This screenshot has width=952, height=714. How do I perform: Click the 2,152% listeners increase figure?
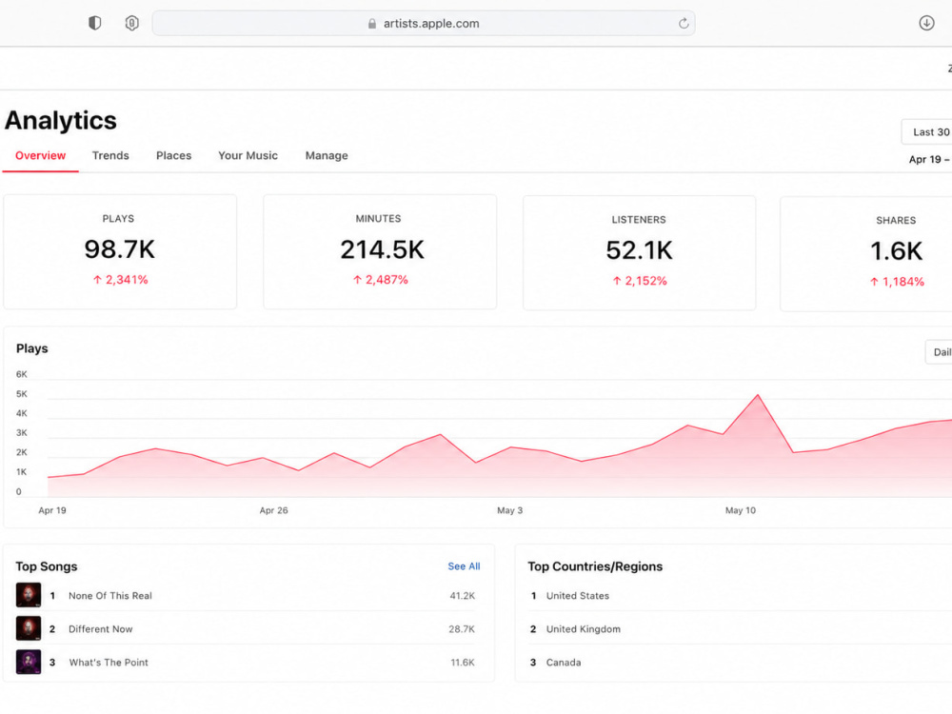click(x=640, y=281)
